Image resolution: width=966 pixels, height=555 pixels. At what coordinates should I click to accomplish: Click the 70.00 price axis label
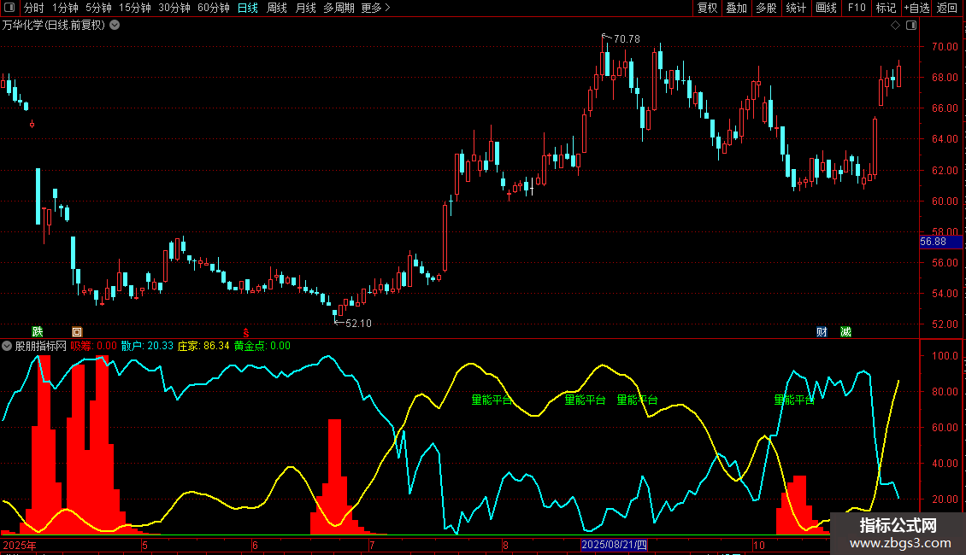(x=945, y=47)
